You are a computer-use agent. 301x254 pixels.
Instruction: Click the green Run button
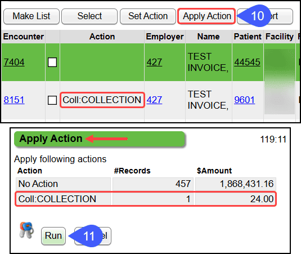53,236
